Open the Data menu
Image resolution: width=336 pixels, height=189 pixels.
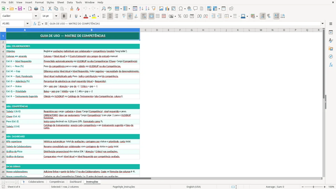coord(69,2)
